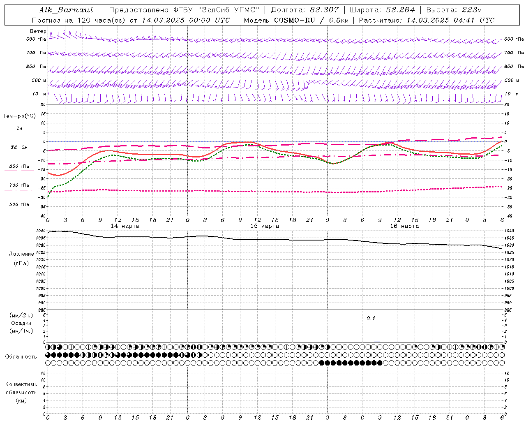526x421 pixels.
Task: Click the left 850 гПа wind row label
Action: point(36,66)
